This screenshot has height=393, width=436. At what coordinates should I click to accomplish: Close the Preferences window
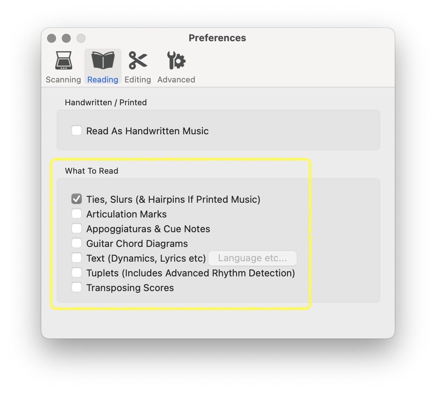click(x=52, y=38)
